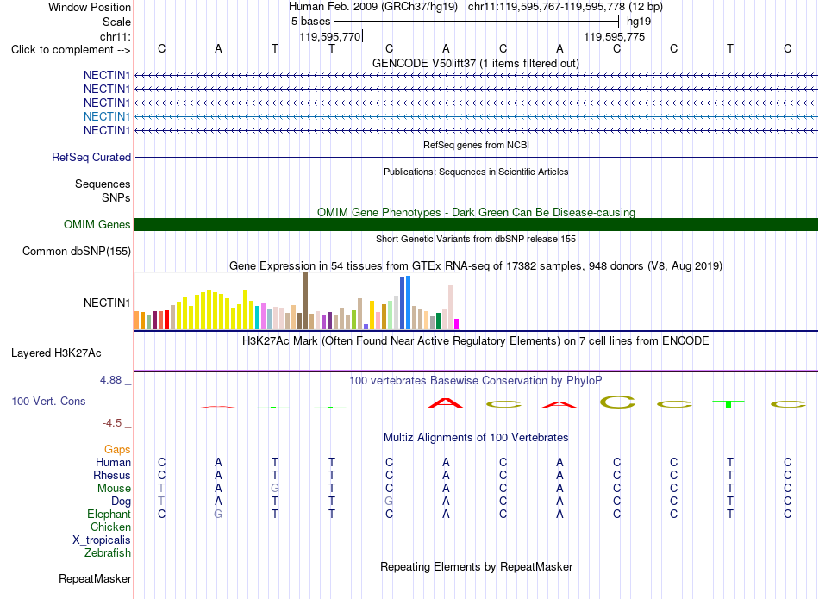Open the RefSeq Curated track label
Image resolution: width=819 pixels, height=599 pixels.
coord(91,157)
